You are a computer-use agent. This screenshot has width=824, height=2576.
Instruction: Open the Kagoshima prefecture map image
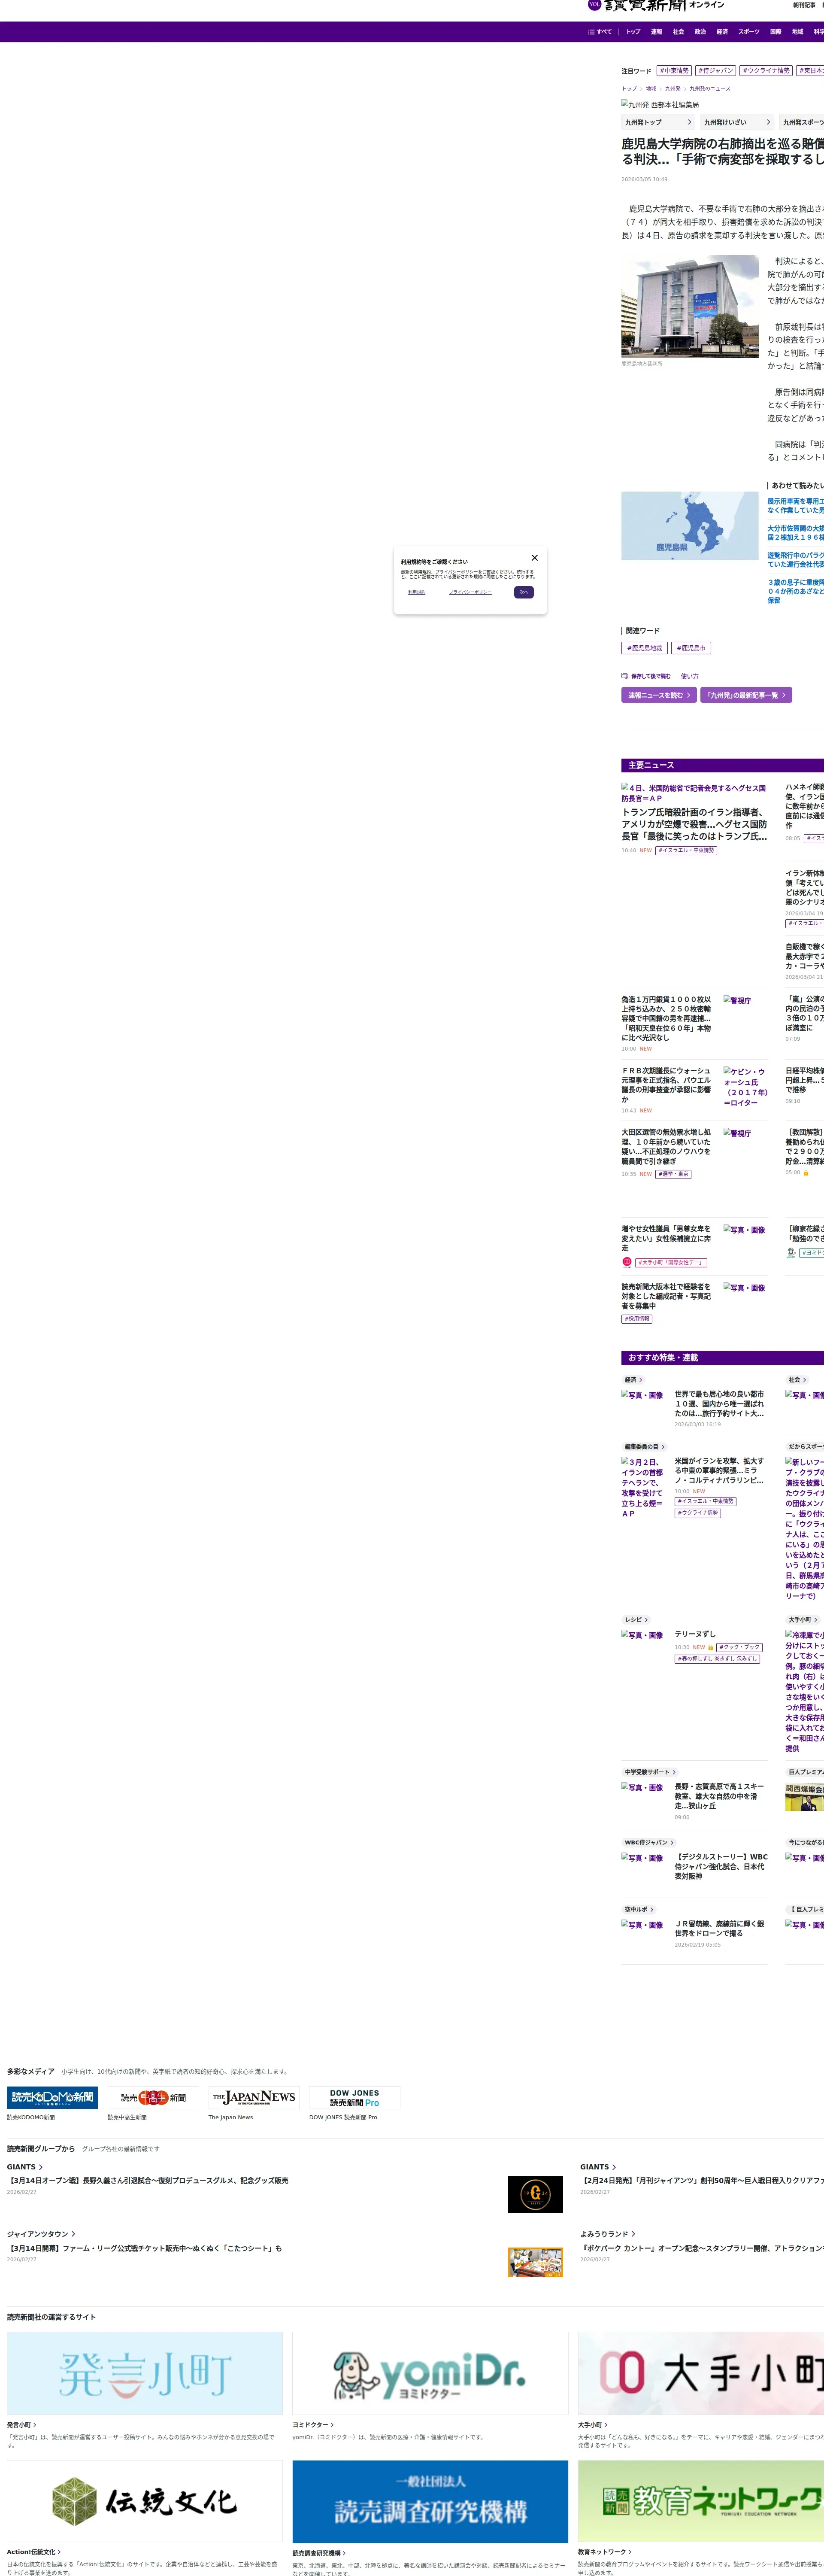(x=690, y=526)
